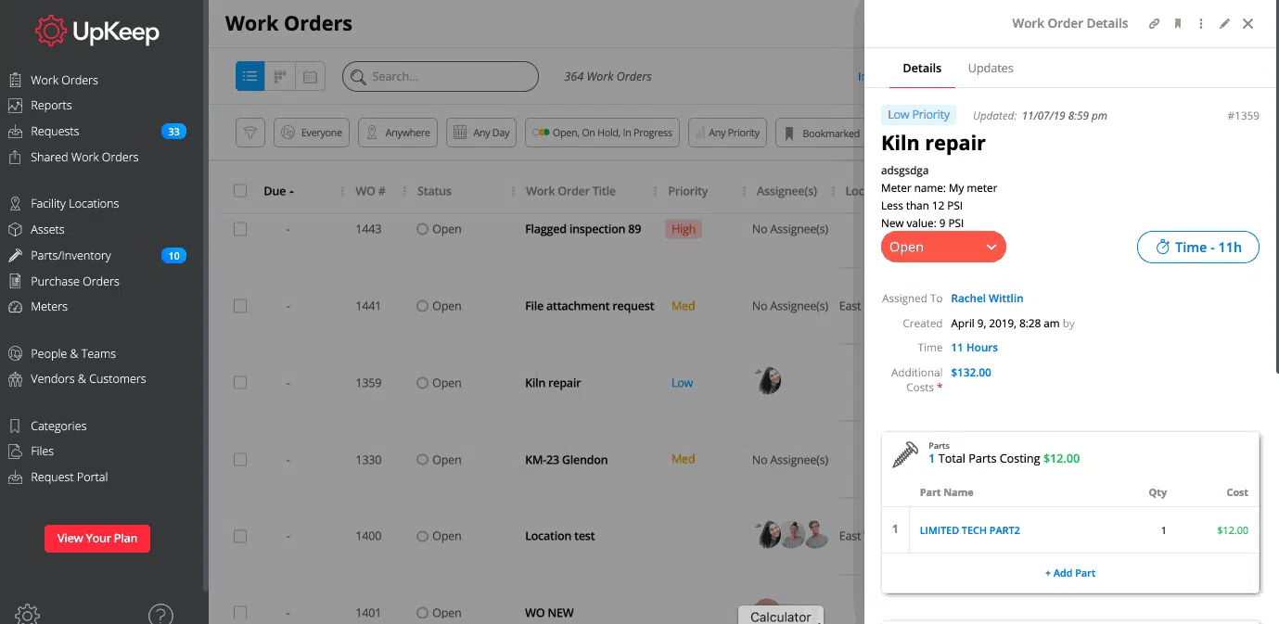
Task: Check the box for Flagged inspection 89
Action: click(x=240, y=229)
